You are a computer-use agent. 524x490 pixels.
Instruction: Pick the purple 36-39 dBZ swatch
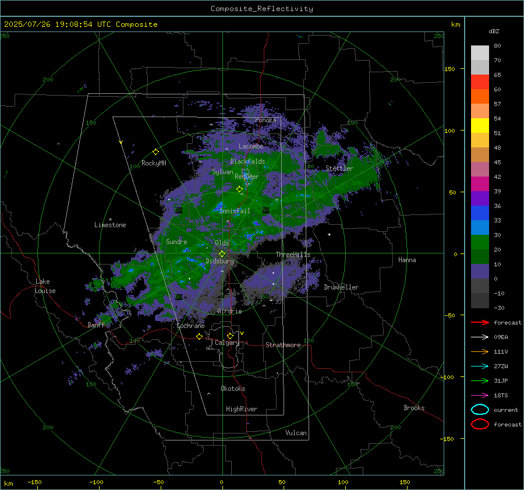(480, 198)
